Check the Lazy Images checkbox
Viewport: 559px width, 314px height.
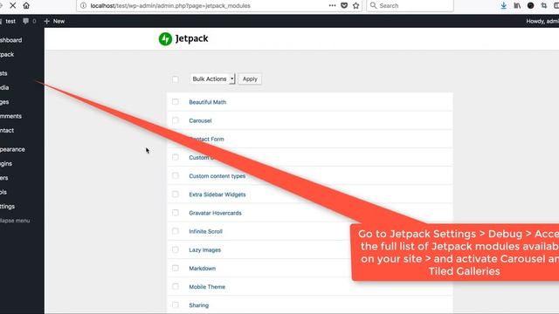click(175, 249)
